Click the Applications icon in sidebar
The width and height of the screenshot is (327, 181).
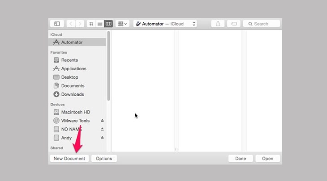click(56, 68)
